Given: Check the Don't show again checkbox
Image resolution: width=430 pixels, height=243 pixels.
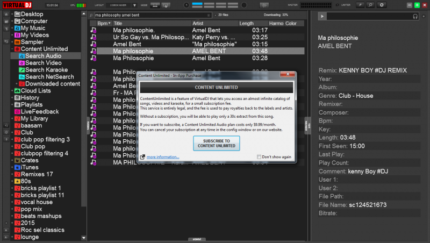Looking at the screenshot, I should 259,157.
